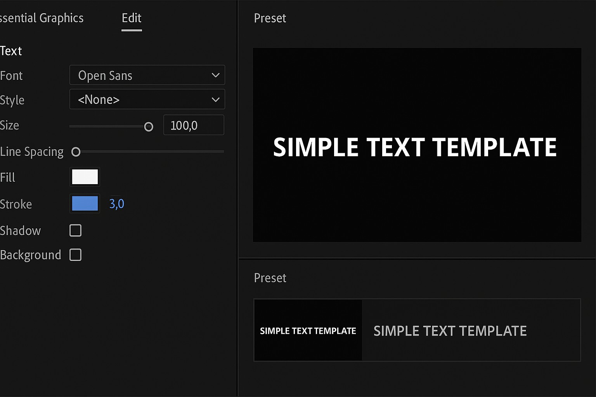596x397 pixels.
Task: Click the Size value field showing 100,0
Action: 193,125
